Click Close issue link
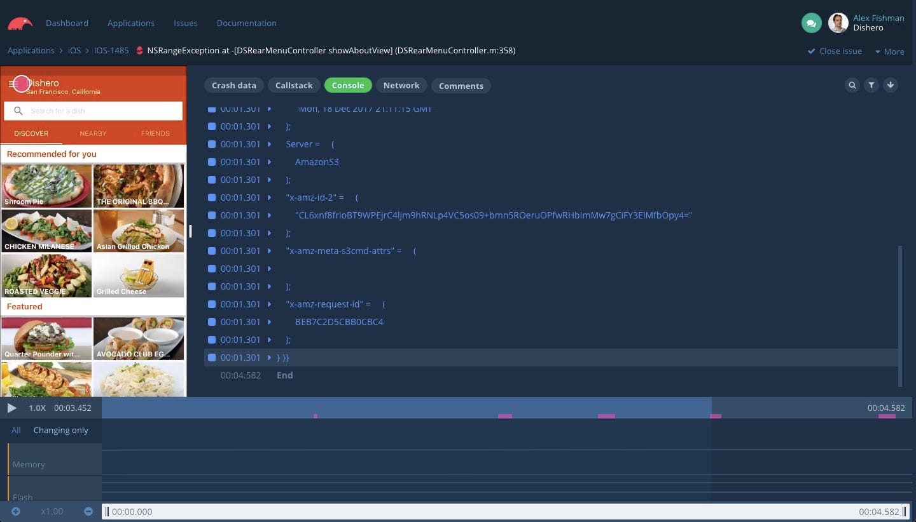Viewport: 916px width, 522px height. 835,51
